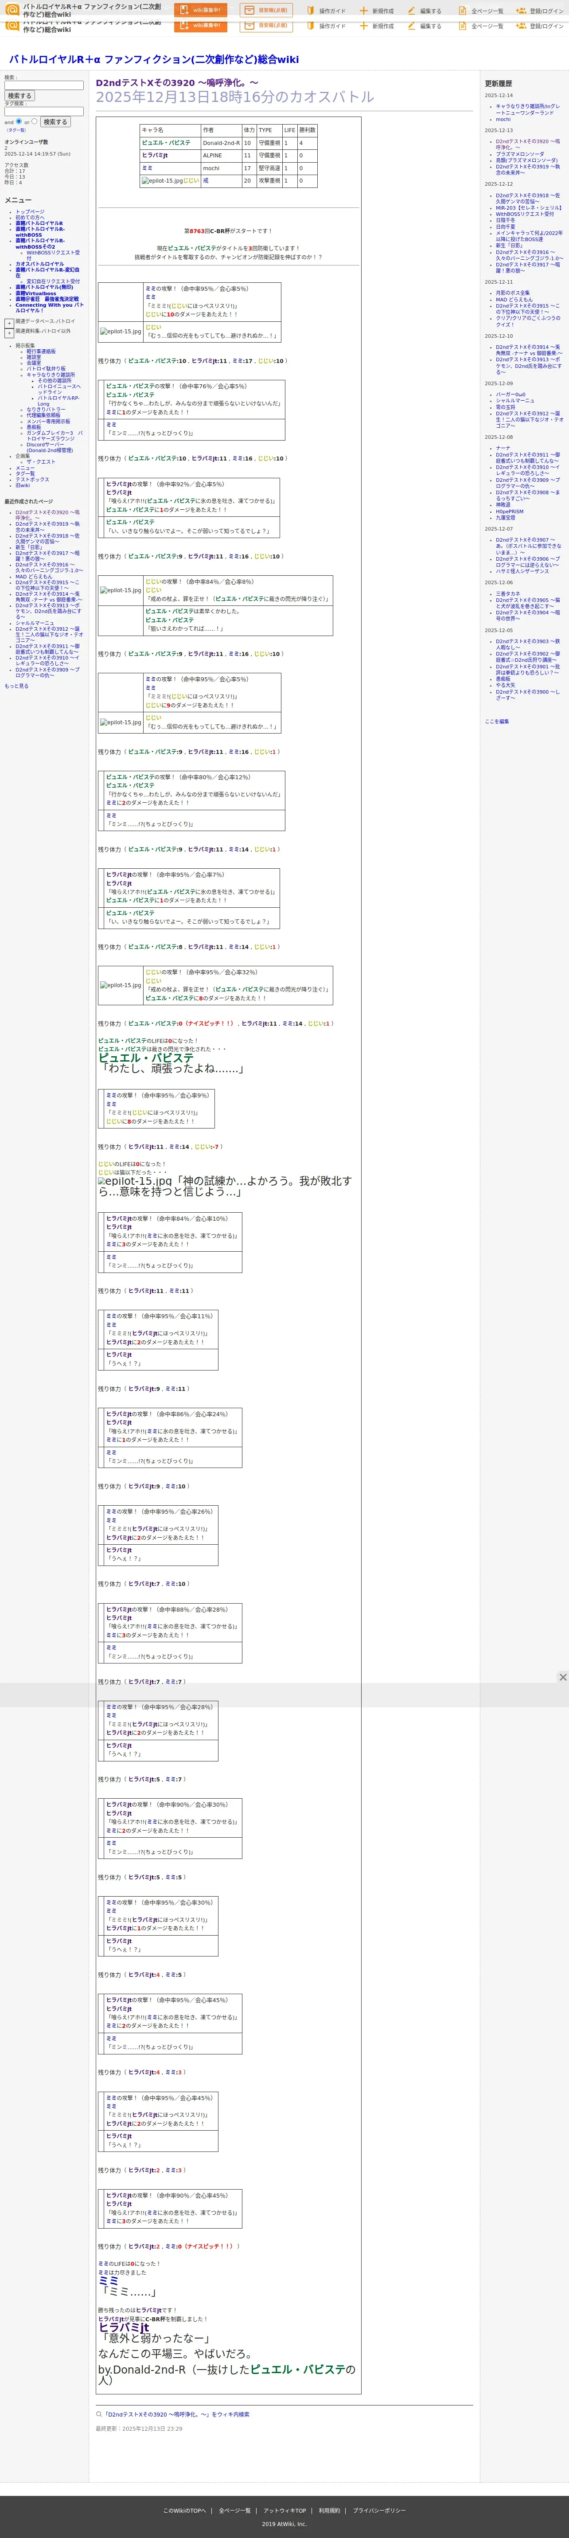Open シャルルマーニュ in the recently created pages list
This screenshot has width=569, height=2538.
point(35,623)
